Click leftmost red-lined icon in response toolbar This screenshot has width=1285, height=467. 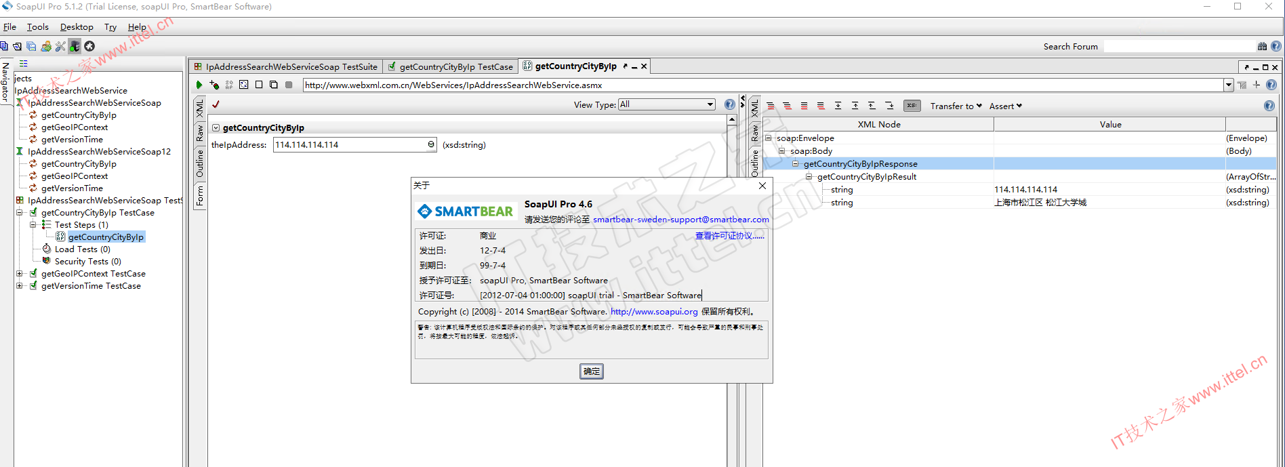tap(771, 106)
